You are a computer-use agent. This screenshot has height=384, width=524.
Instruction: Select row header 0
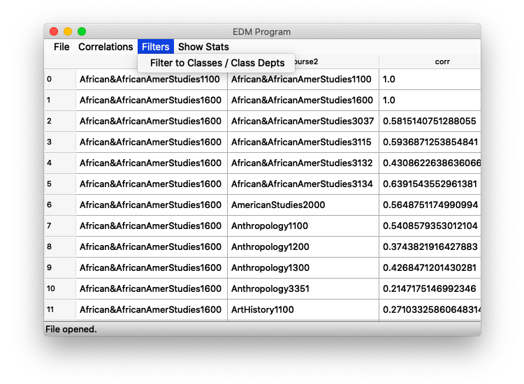[59, 80]
